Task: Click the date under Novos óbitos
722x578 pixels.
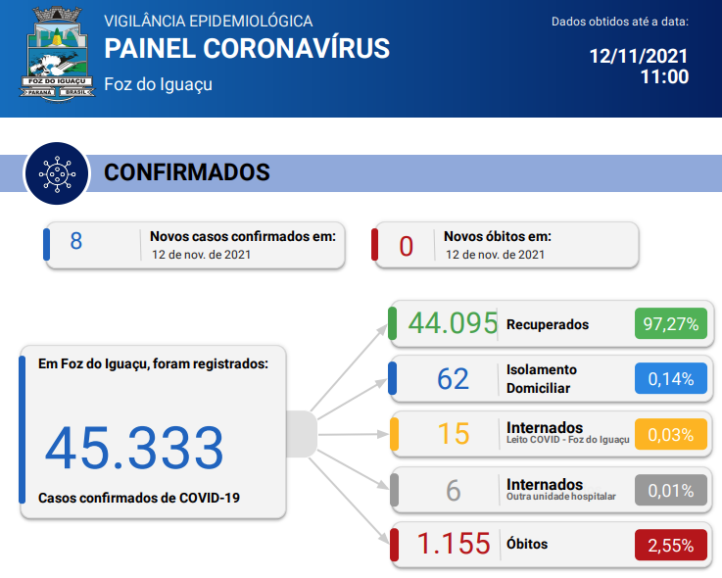Action: point(495,255)
